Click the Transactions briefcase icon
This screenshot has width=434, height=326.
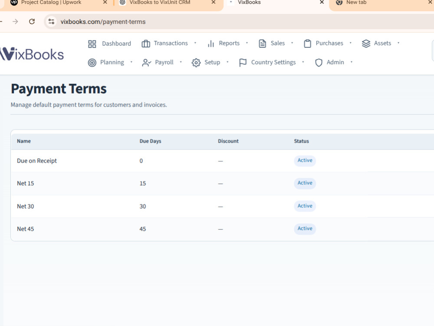tap(145, 44)
